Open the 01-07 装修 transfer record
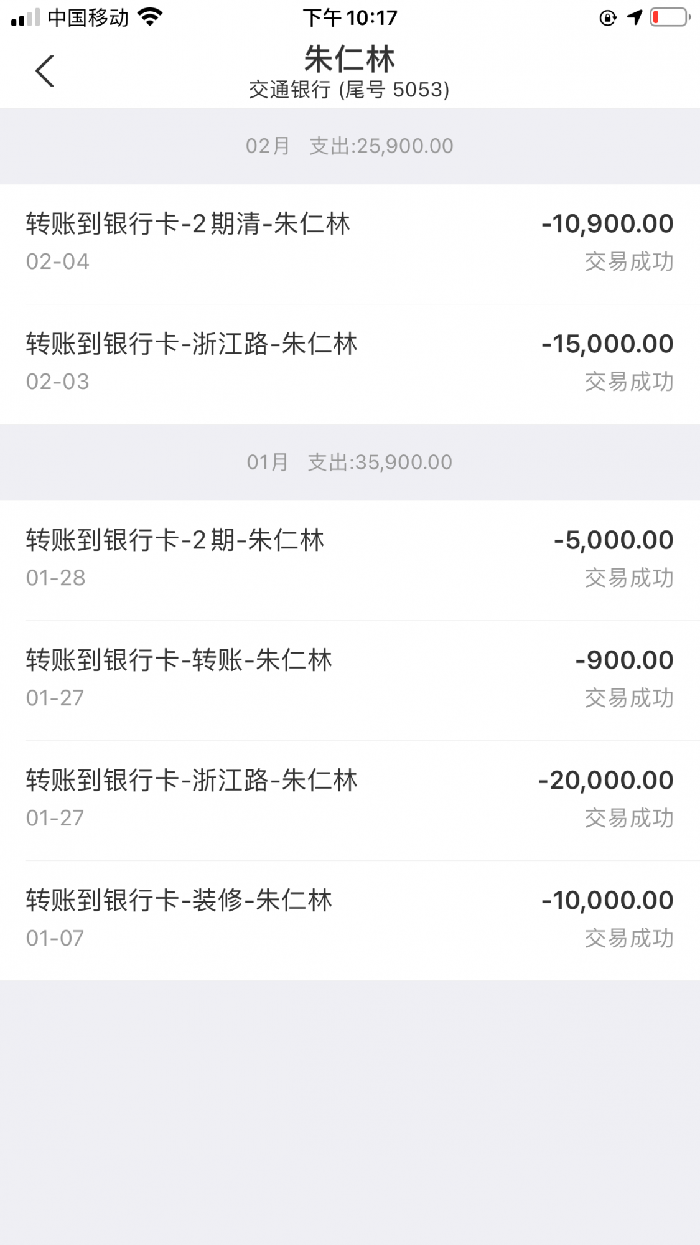Viewport: 700px width, 1245px height. 350,919
